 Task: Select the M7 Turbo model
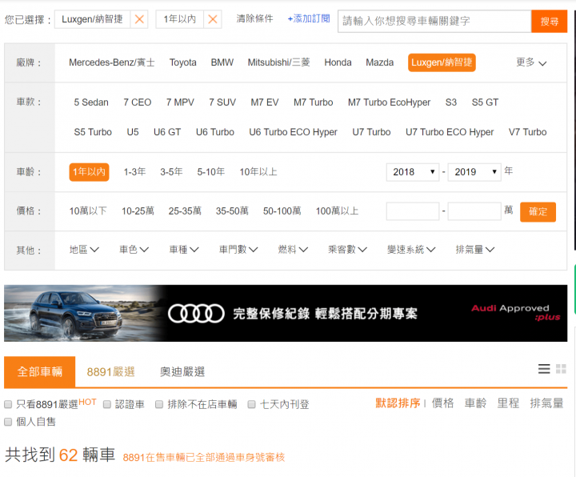point(314,102)
